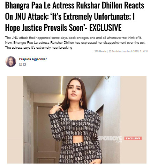Image resolution: width=150 pixels, height=166 pixels.
Task: Click the summary sentence mentioning 'extremely heartbreaking'
Action: point(39,48)
